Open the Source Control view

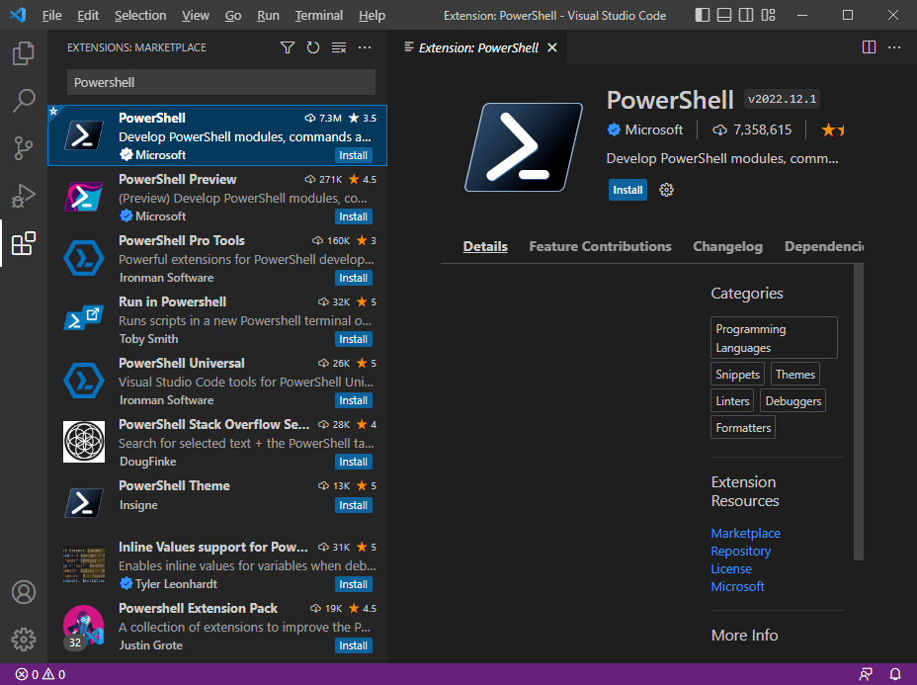[24, 148]
